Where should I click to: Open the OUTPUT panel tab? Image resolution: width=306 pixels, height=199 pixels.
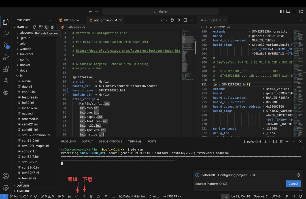pyautogui.click(x=87, y=141)
